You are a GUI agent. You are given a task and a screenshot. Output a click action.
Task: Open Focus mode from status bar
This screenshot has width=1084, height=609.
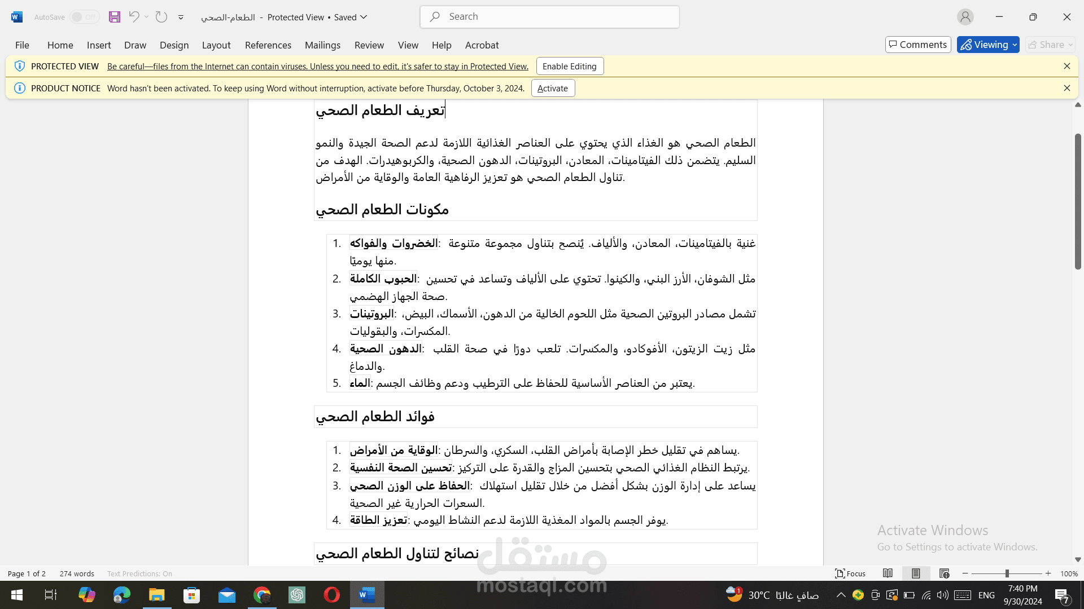(850, 573)
